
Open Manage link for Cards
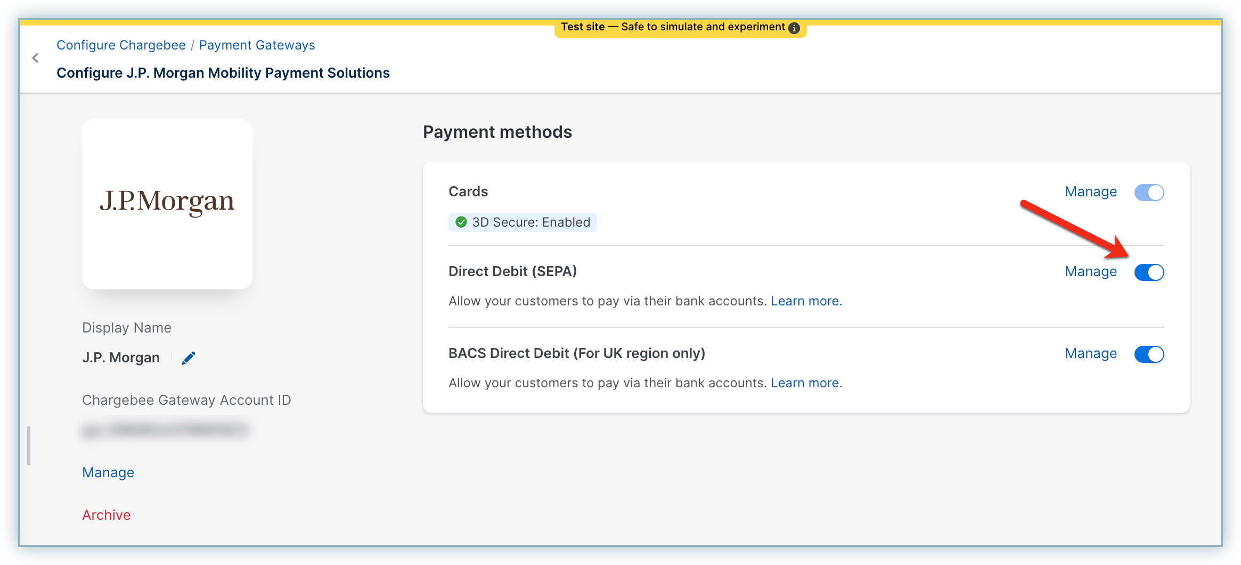[1090, 192]
